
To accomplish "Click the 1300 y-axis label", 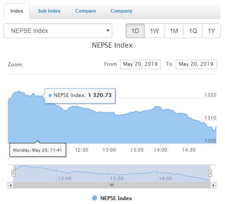I will pos(210,141).
